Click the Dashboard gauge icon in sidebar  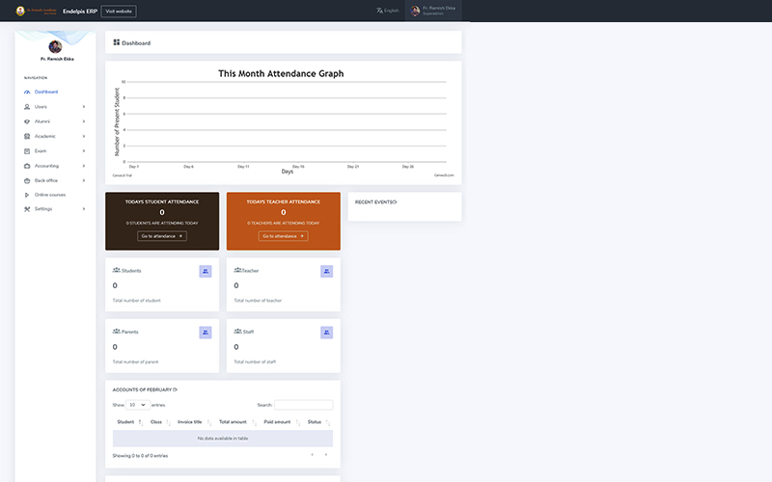click(27, 92)
